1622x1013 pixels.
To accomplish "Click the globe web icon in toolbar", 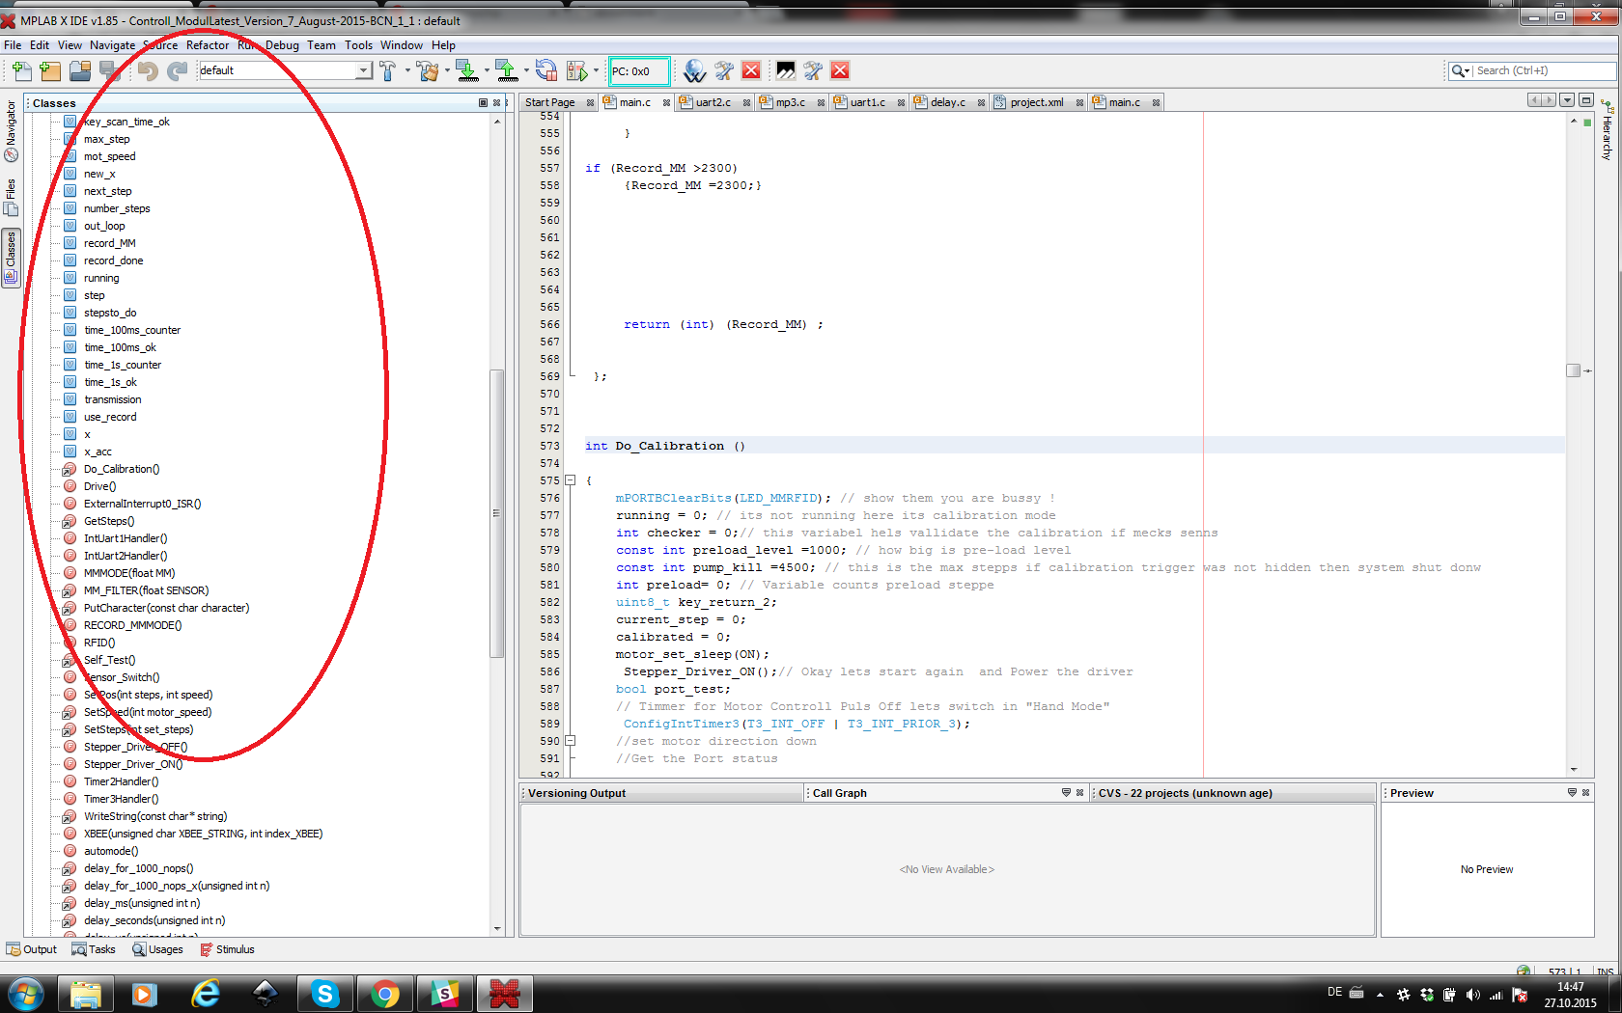I will coord(694,70).
